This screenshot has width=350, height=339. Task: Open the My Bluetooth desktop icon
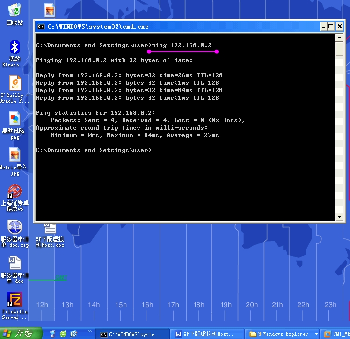click(15, 53)
